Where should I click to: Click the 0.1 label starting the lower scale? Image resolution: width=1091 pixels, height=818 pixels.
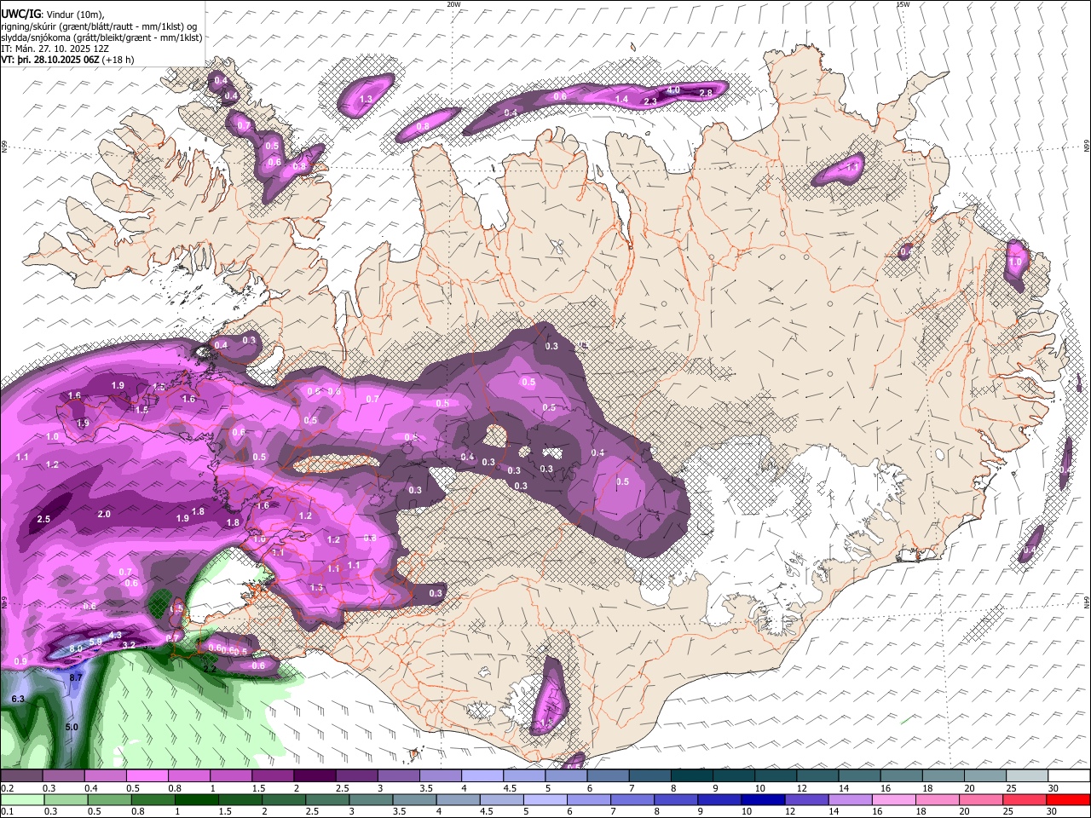pyautogui.click(x=7, y=811)
